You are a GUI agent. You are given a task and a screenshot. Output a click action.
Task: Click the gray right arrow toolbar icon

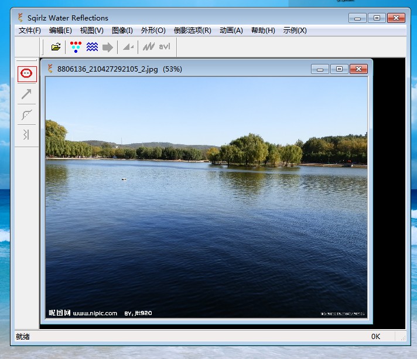click(x=108, y=47)
